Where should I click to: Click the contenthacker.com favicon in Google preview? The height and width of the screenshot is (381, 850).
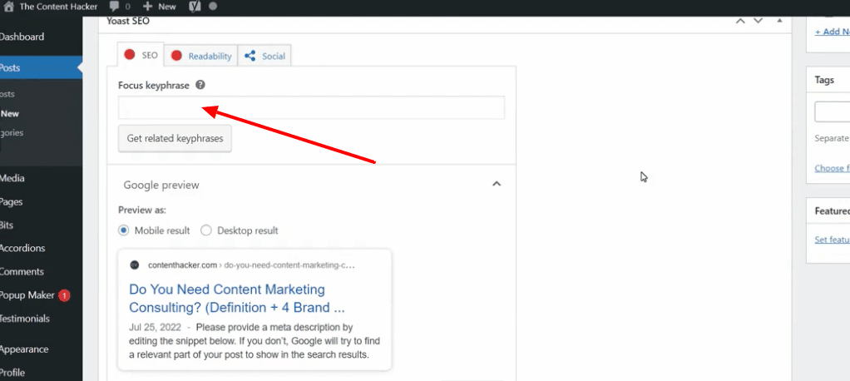point(135,265)
